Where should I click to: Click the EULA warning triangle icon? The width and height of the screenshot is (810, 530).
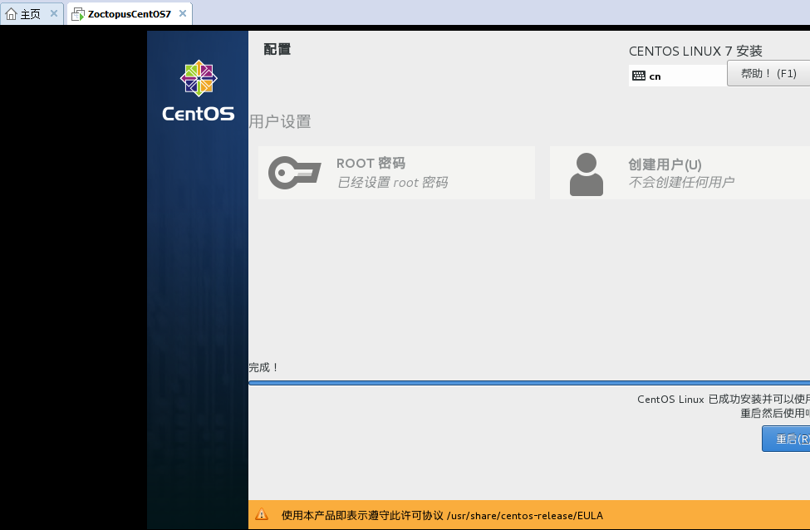tap(262, 514)
